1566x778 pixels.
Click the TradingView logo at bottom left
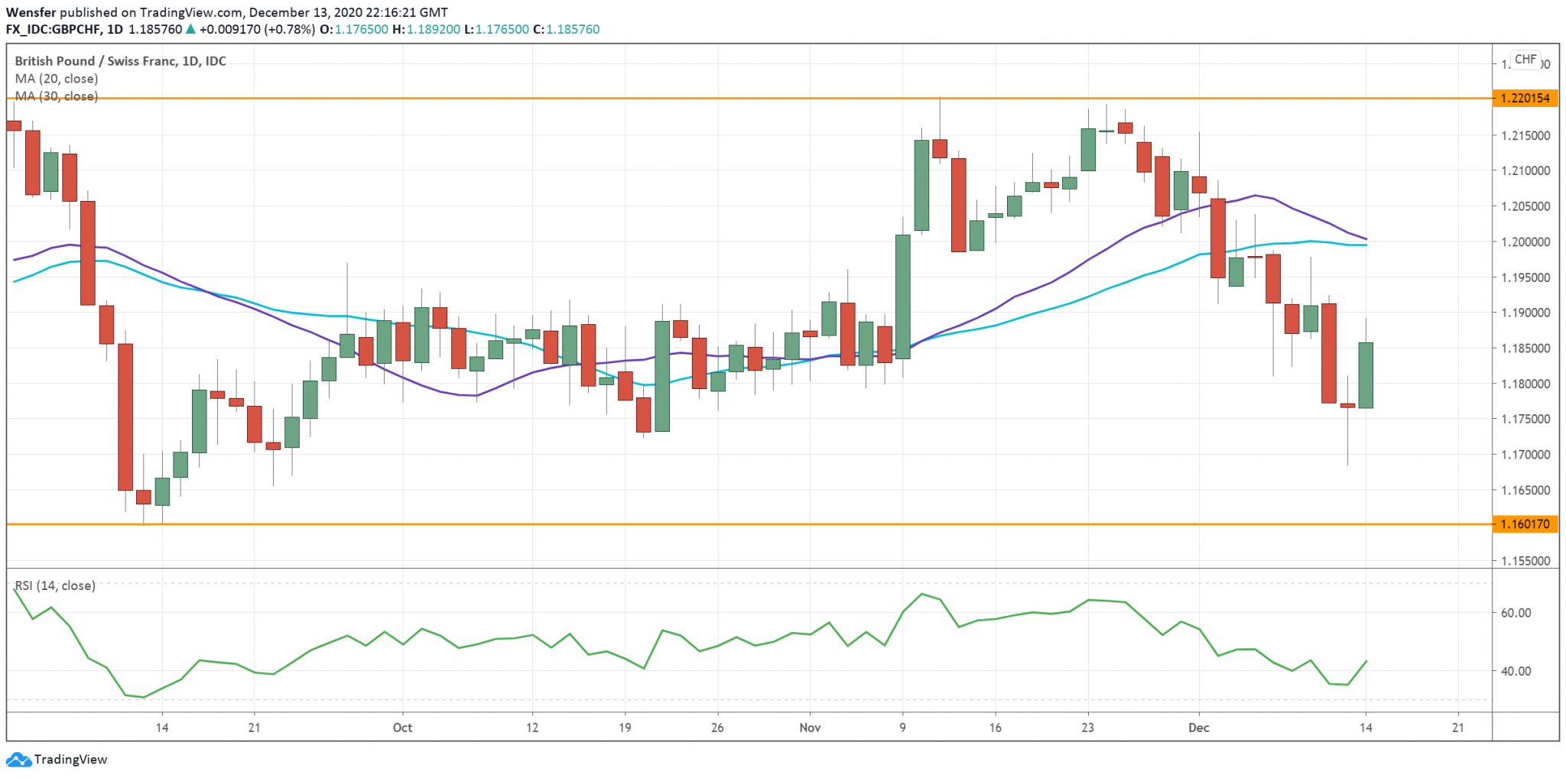tap(57, 760)
